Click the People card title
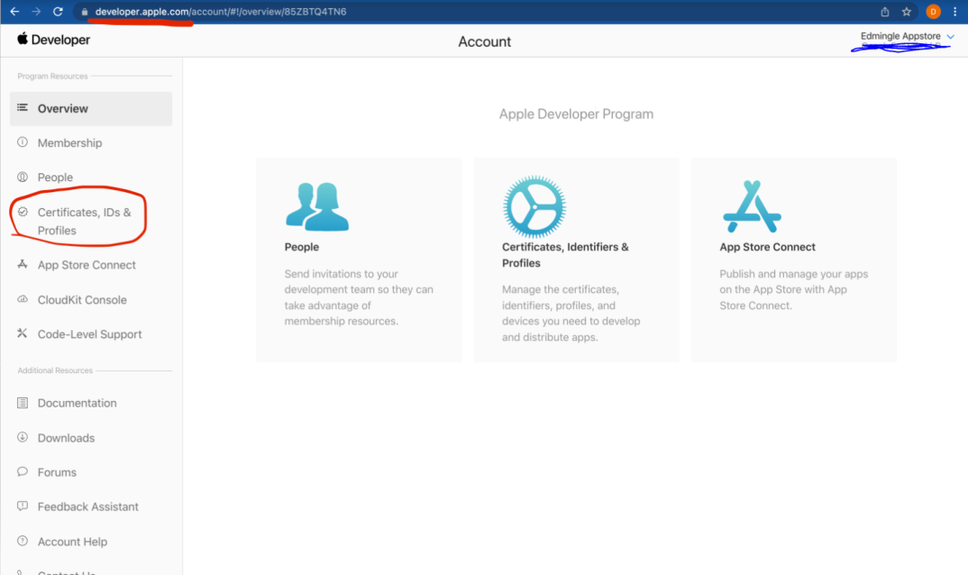The height and width of the screenshot is (575, 968). [x=302, y=247]
